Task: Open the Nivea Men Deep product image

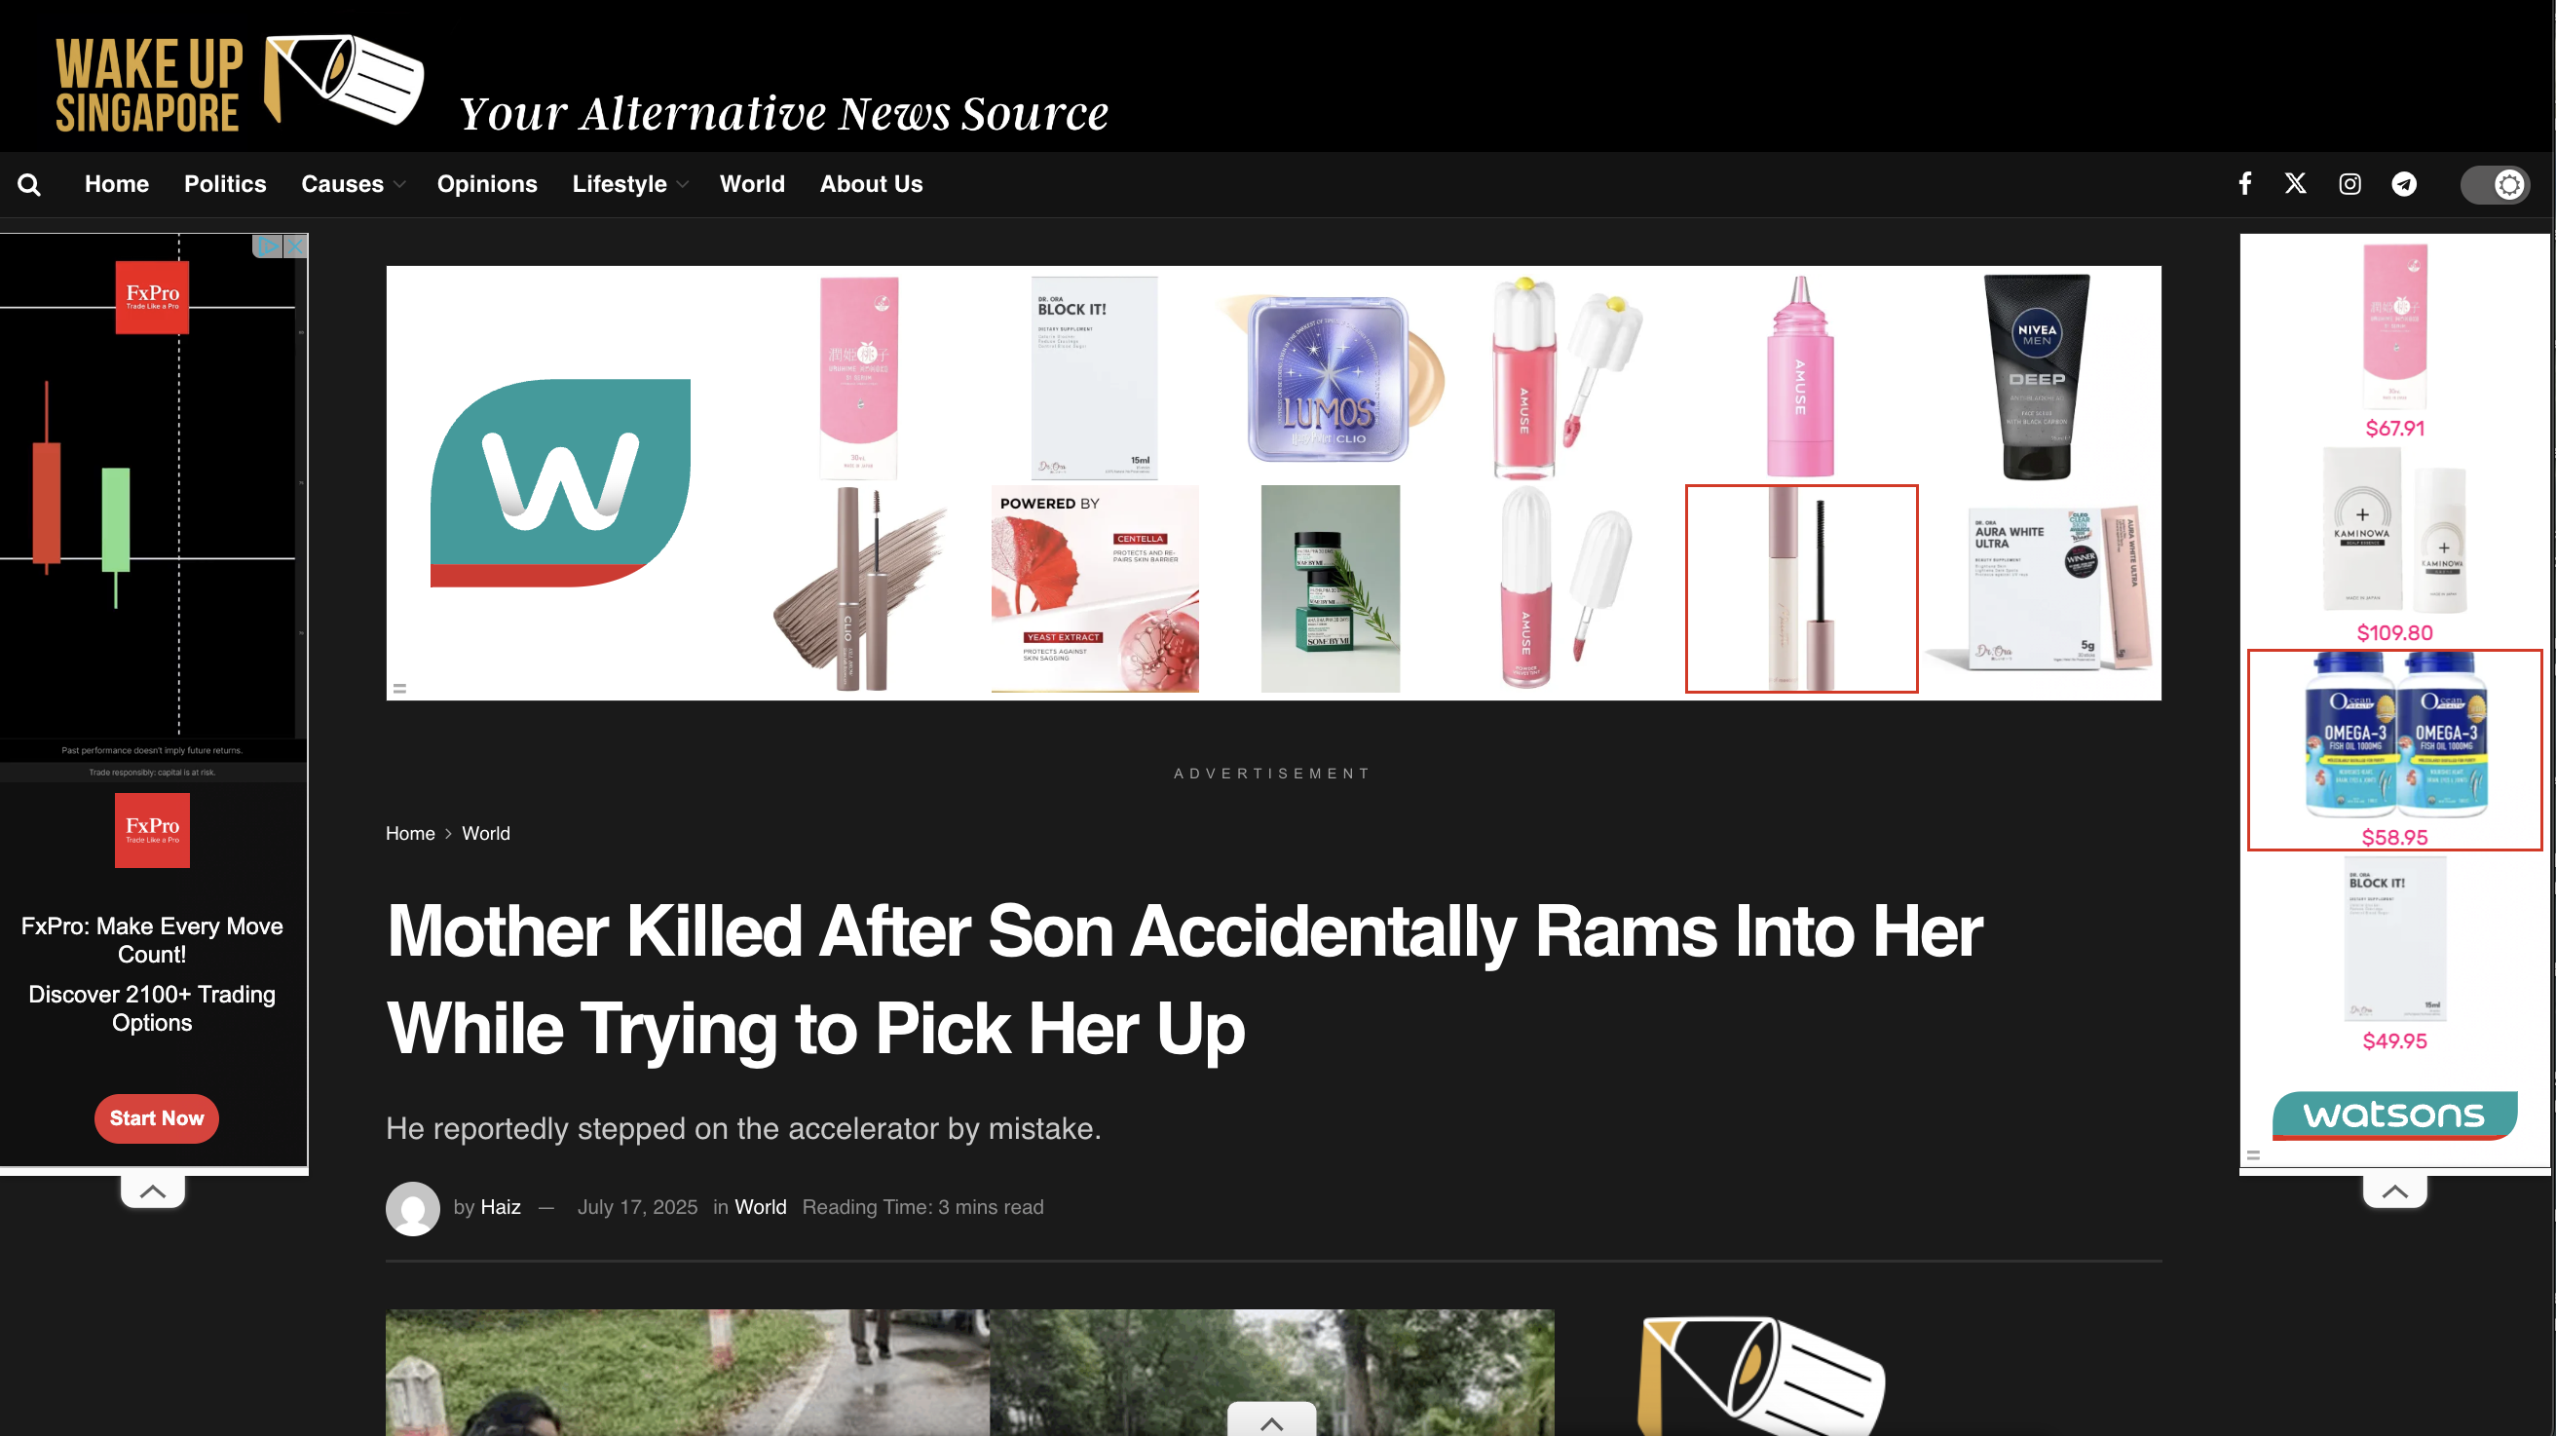Action: [x=2036, y=377]
